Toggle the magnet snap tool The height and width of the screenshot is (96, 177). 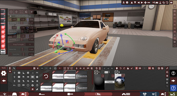tap(26, 12)
